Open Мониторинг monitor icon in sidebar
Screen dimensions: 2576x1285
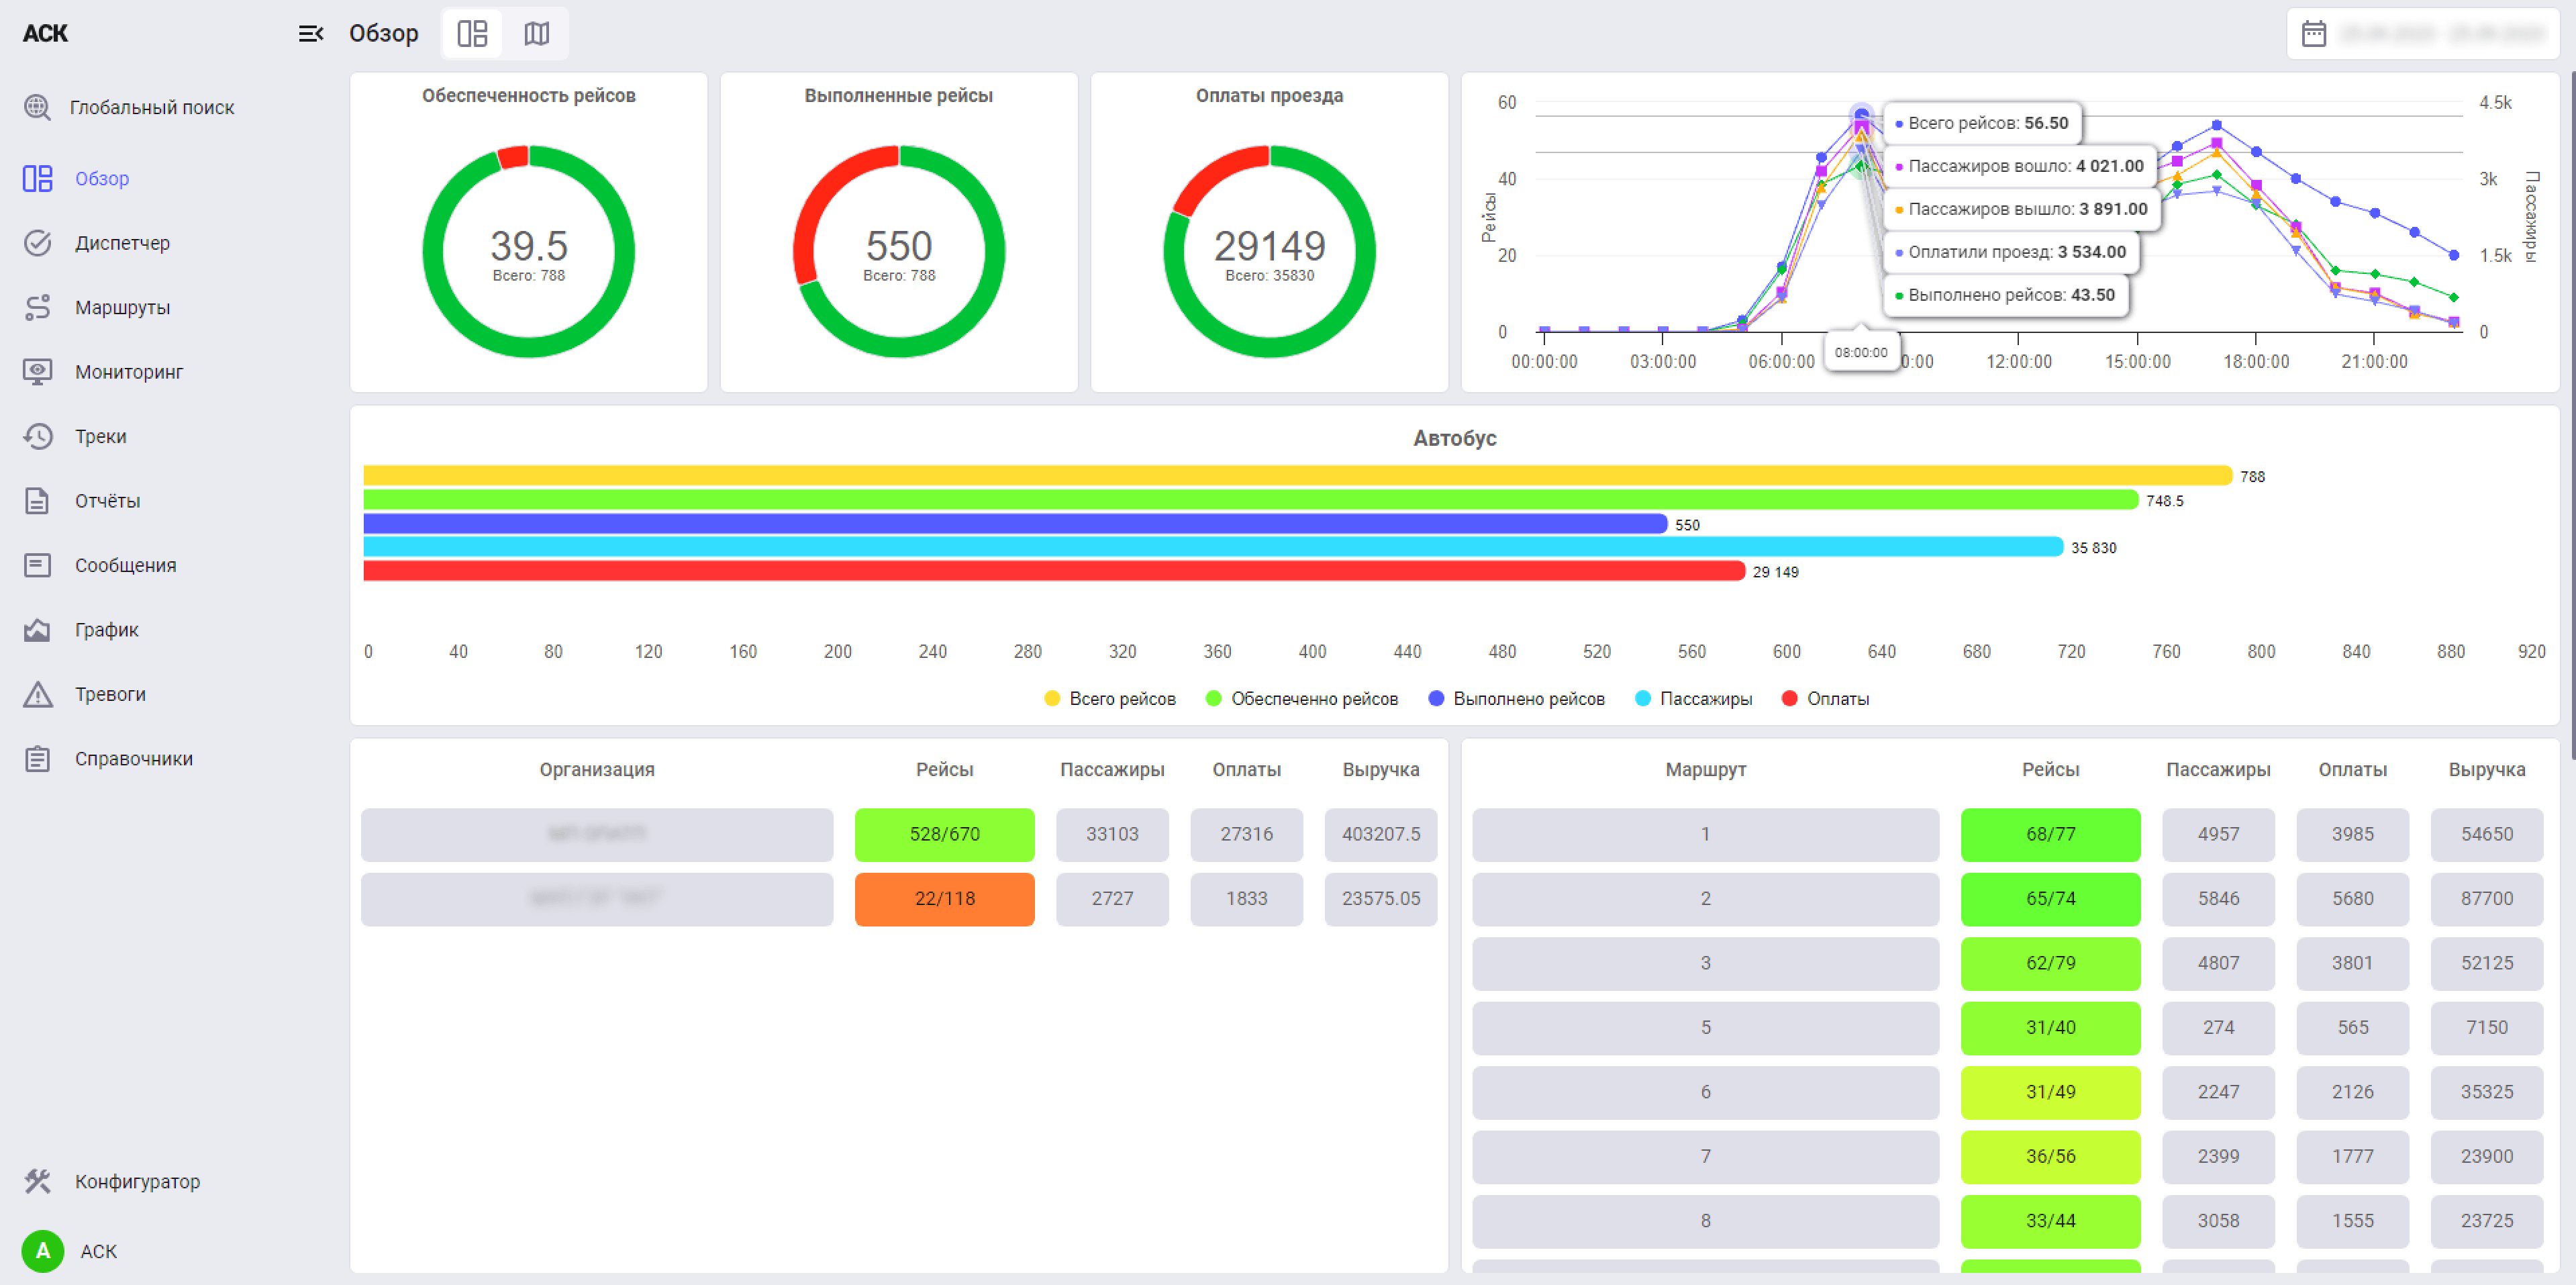click(37, 372)
